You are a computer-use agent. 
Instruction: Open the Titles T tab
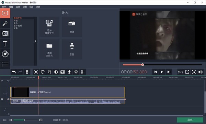(5, 44)
